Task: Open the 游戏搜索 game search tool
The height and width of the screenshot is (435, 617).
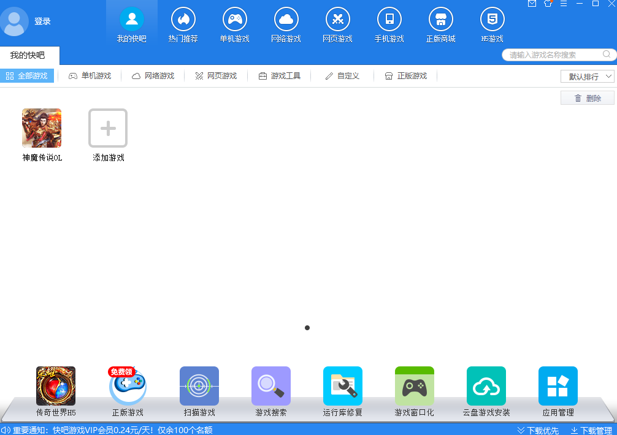Action: pyautogui.click(x=270, y=386)
